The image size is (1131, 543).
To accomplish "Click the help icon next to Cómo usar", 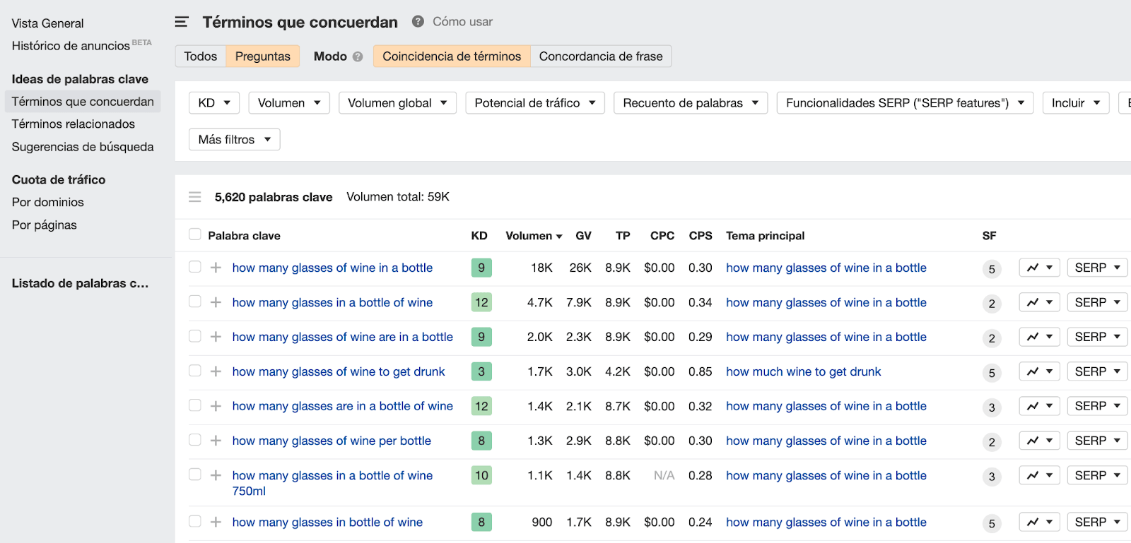I will 418,21.
